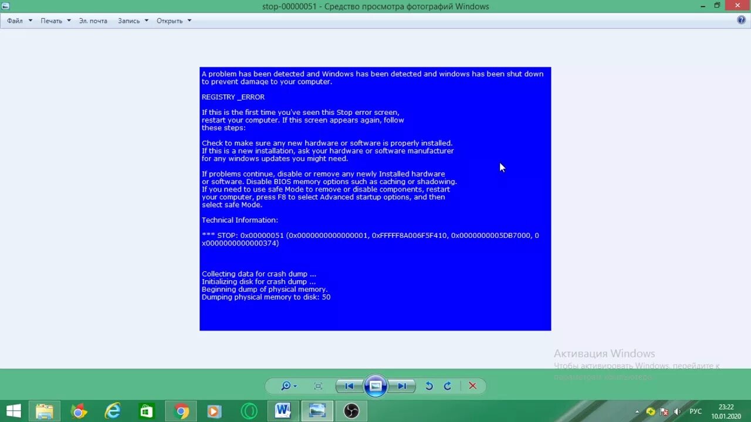Open Action Center flag icon

point(665,411)
